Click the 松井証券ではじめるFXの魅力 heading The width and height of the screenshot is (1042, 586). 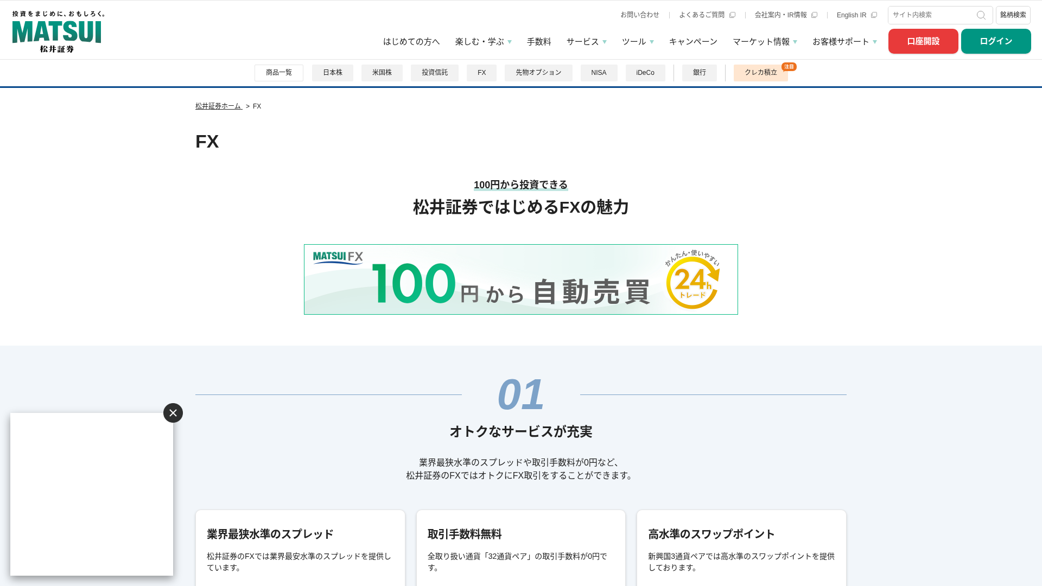tap(521, 207)
